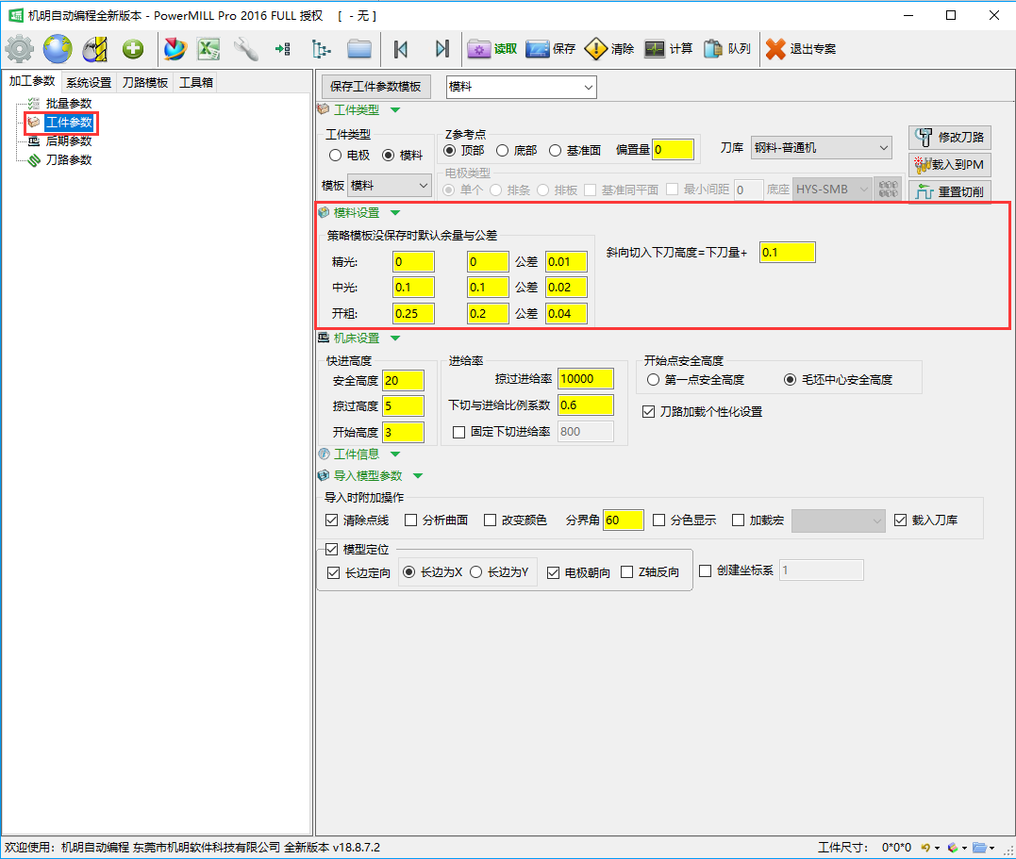Click the 计算 calculate toolbar button
The image size is (1016, 859).
click(668, 49)
